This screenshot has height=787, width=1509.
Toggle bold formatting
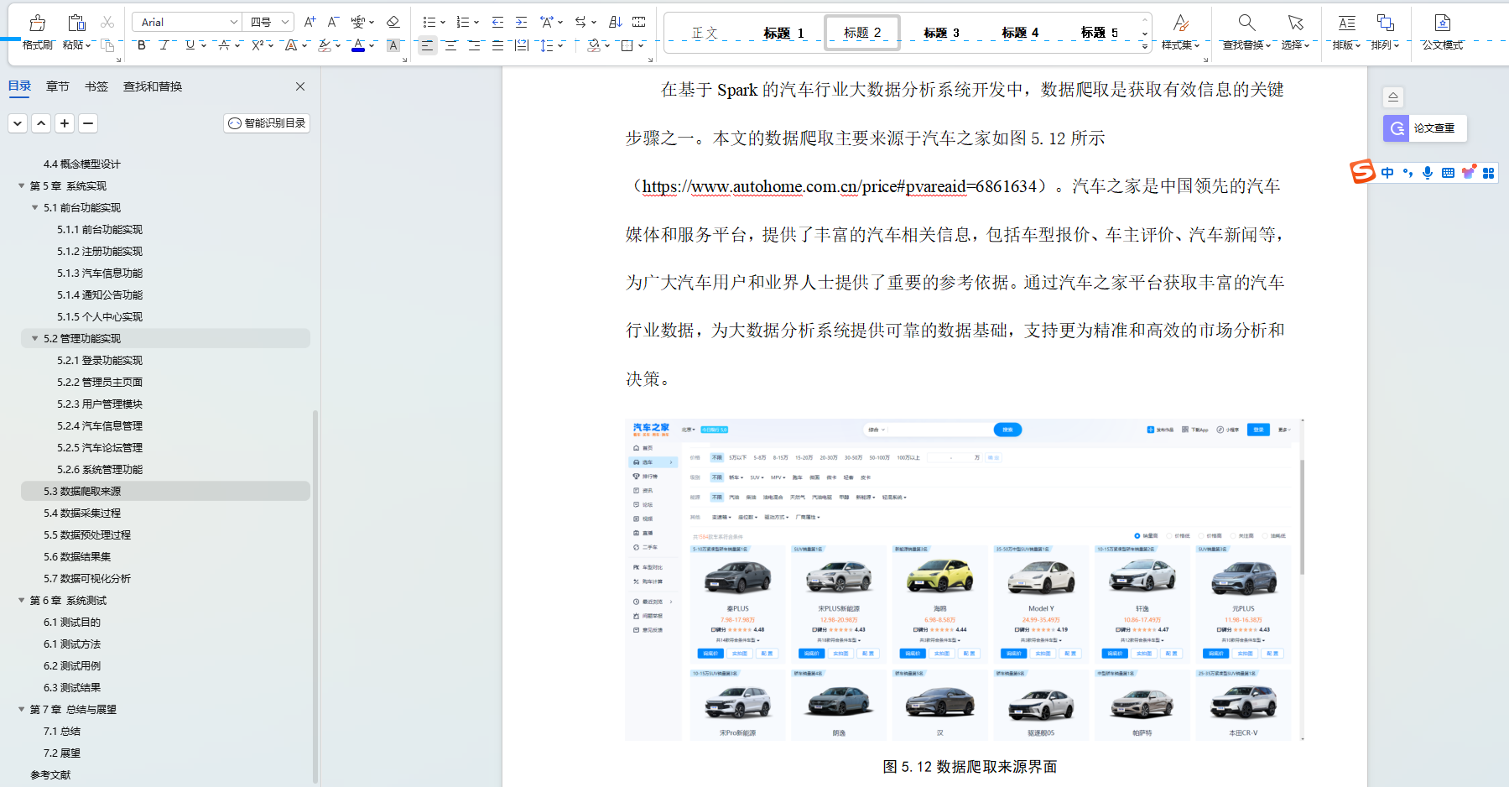(142, 45)
